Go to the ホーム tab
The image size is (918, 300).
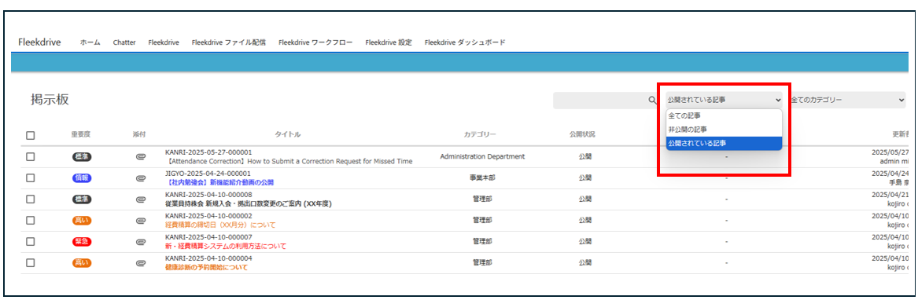[90, 42]
